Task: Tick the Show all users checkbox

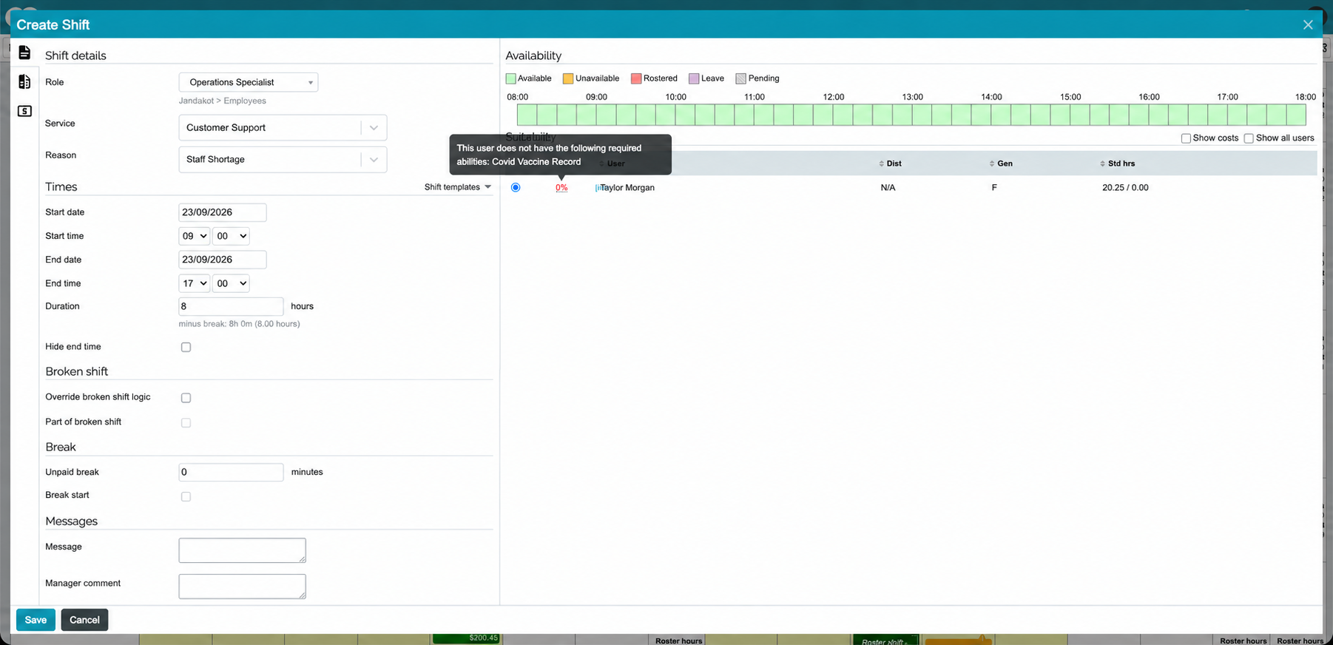Action: pos(1249,138)
